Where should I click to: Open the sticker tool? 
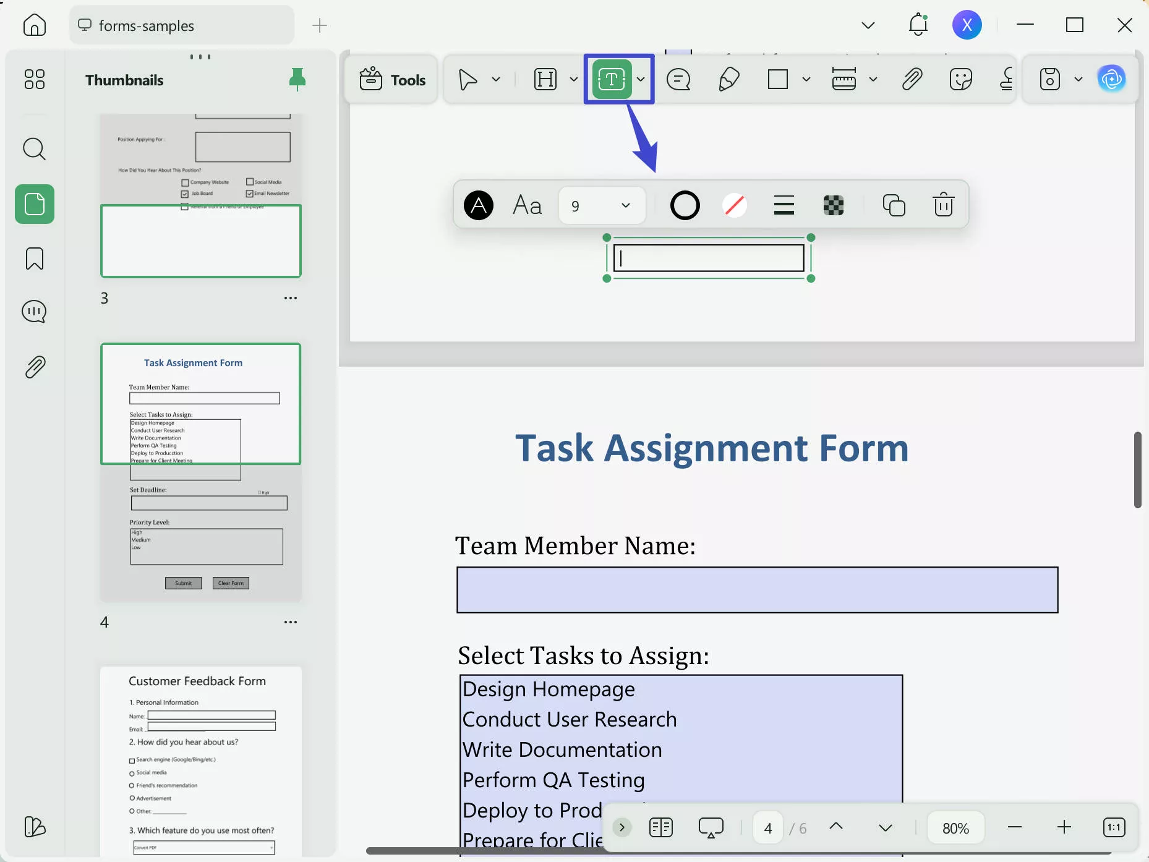(960, 79)
